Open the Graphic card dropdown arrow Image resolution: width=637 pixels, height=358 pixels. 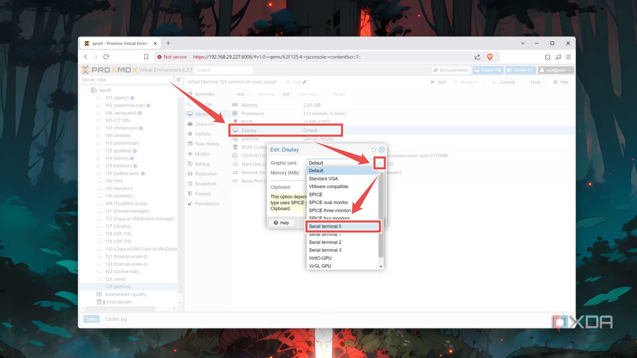pyautogui.click(x=379, y=163)
